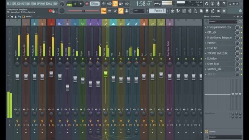Open the Browser view icon
Screen dimensions: 249x140
[195, 11]
